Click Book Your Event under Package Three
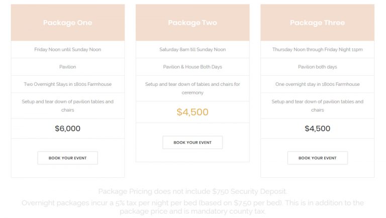Viewport: 386px width, 218px height. click(318, 158)
